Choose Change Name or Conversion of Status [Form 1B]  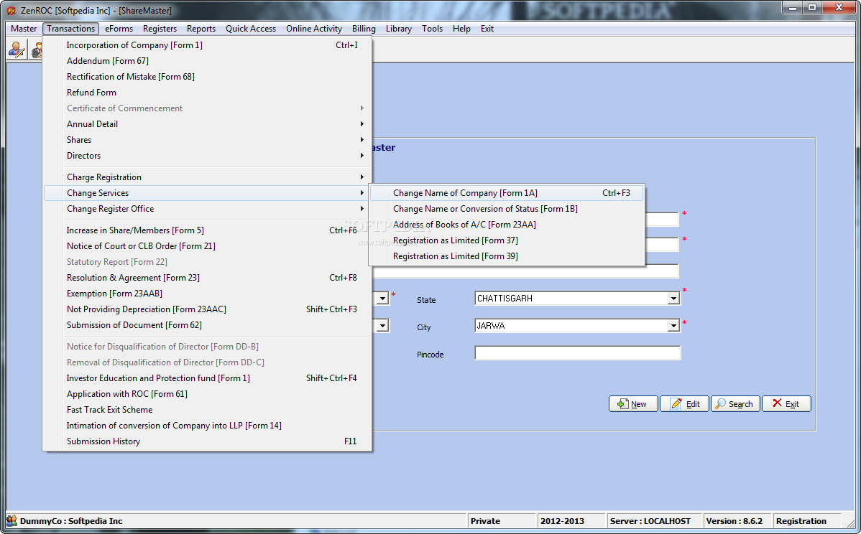click(x=506, y=209)
